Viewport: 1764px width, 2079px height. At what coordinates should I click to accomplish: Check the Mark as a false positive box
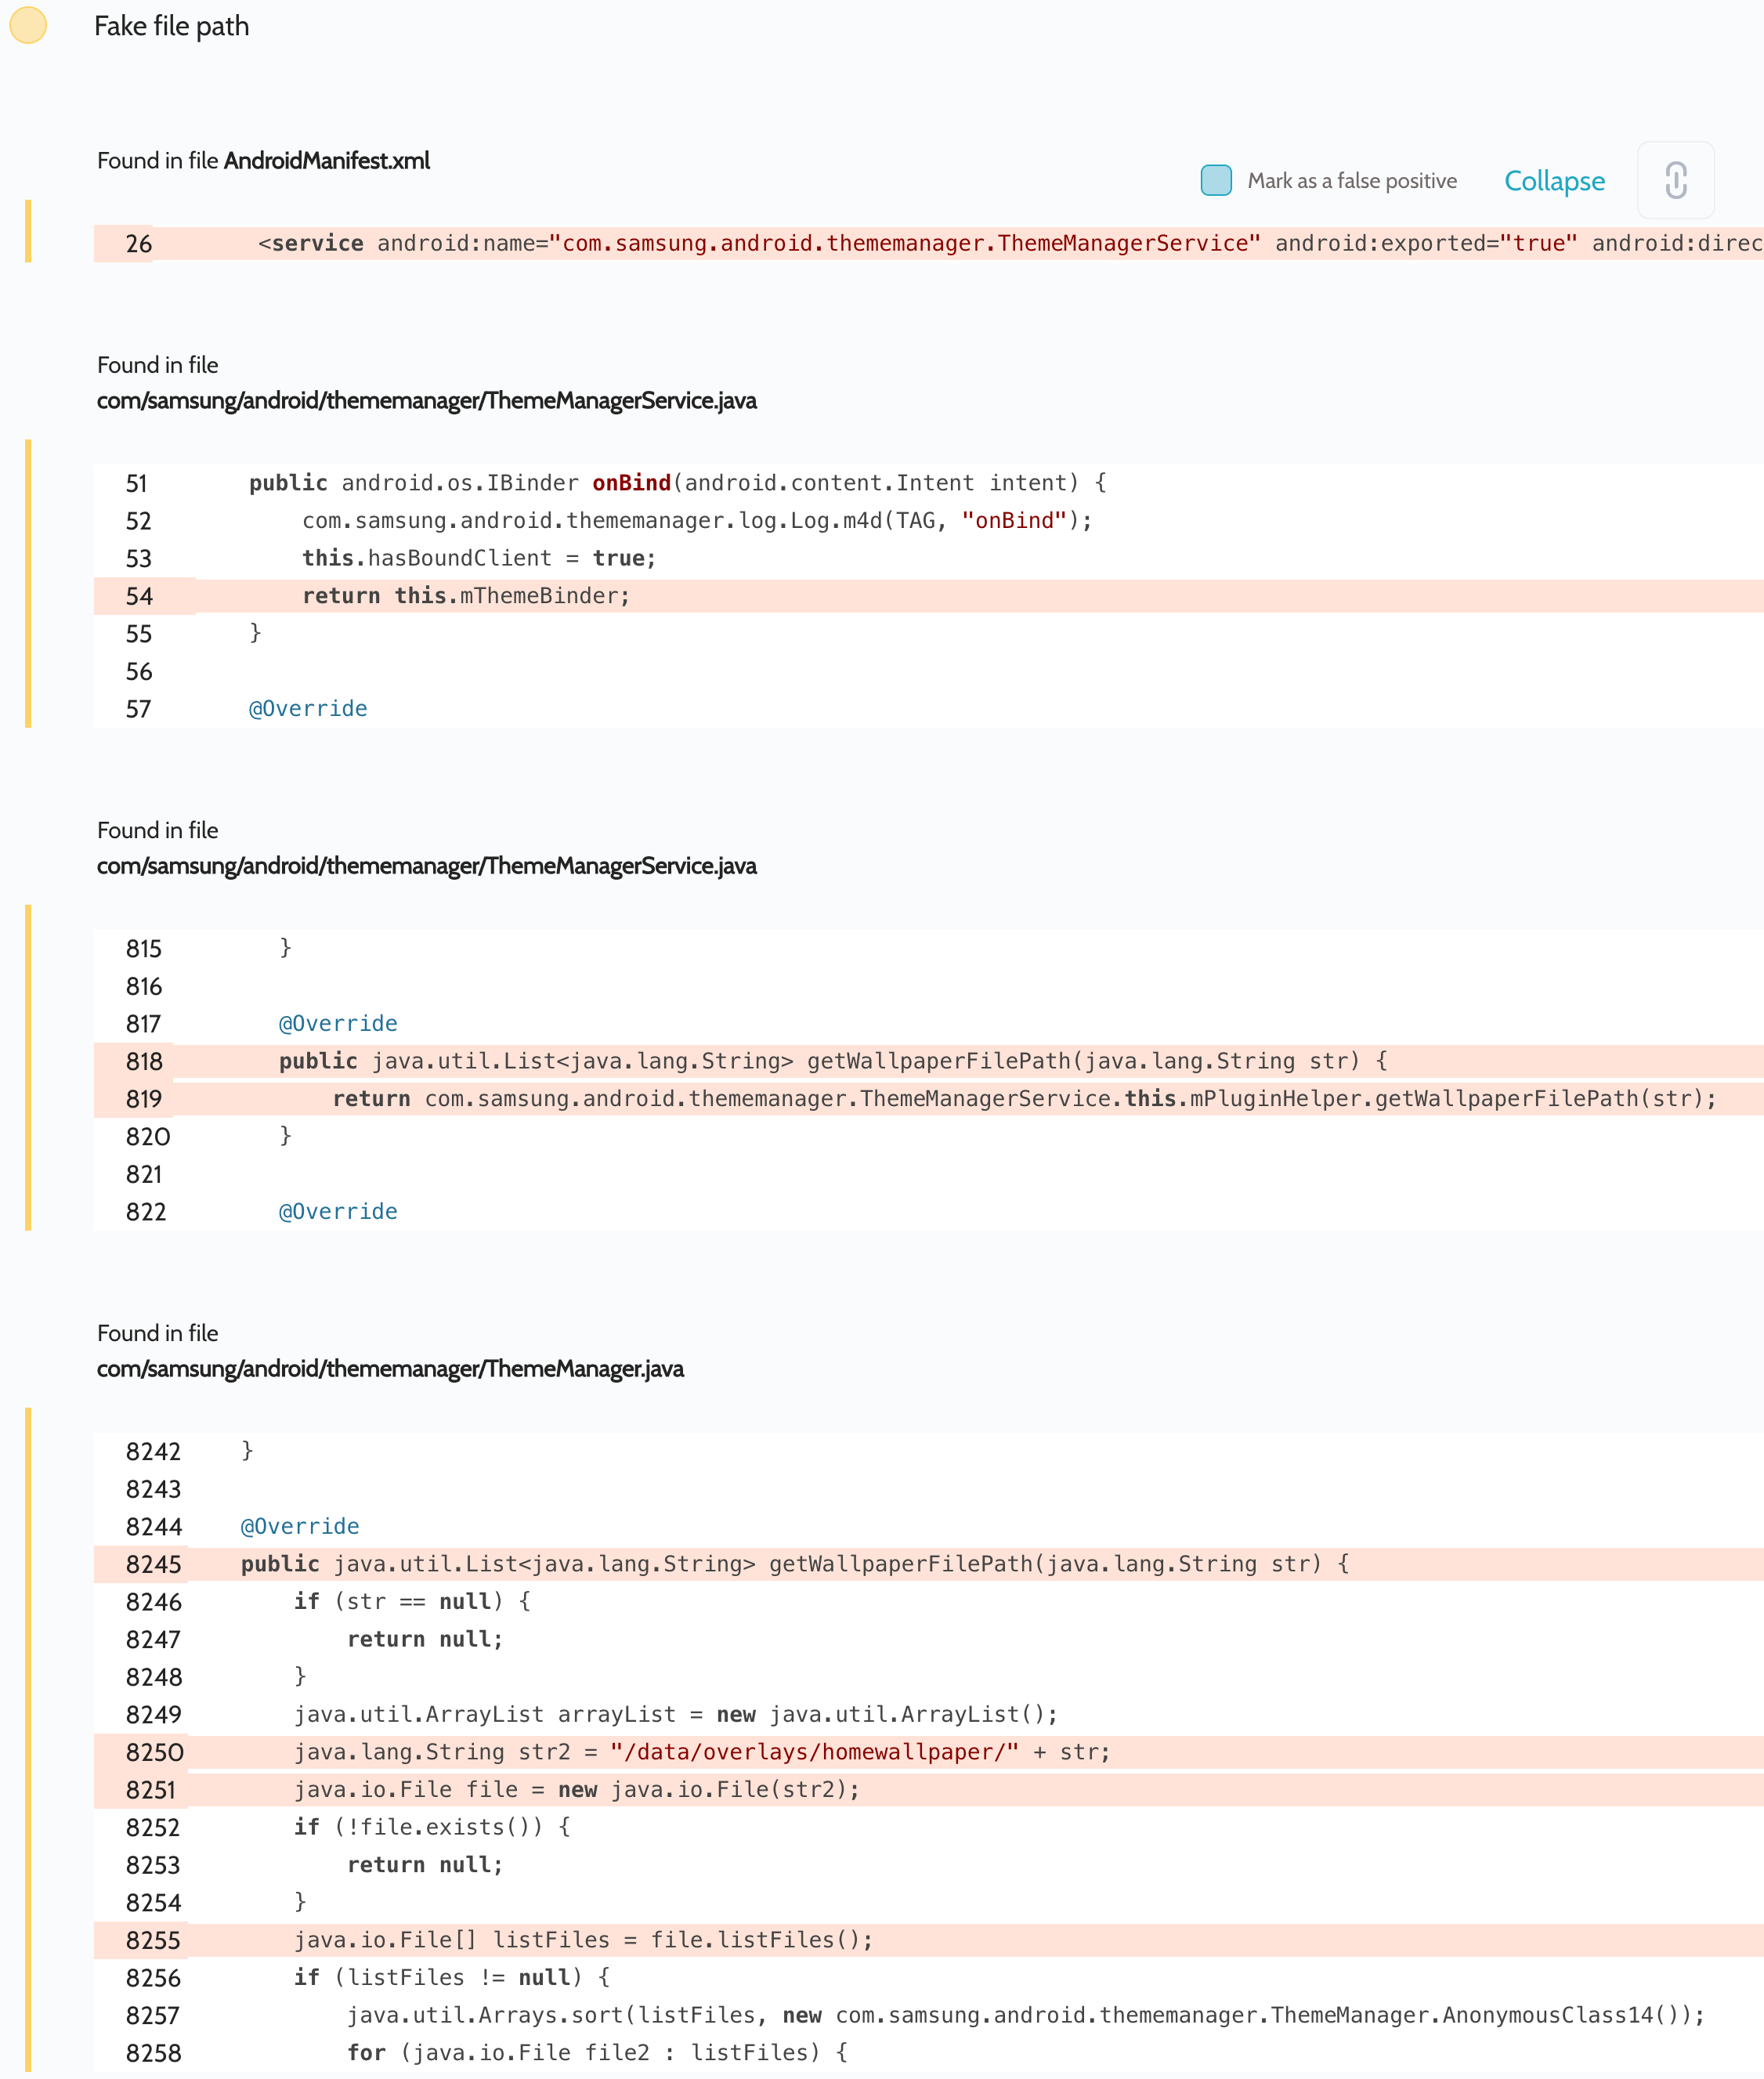[x=1215, y=180]
